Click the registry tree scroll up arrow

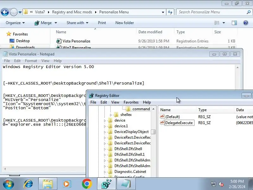(x=153, y=109)
